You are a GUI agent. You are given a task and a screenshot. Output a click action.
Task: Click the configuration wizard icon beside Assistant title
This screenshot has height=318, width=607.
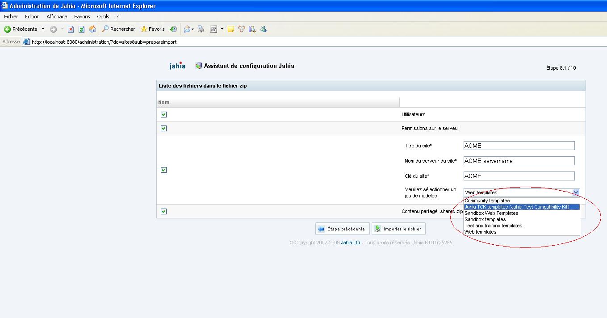[199, 66]
